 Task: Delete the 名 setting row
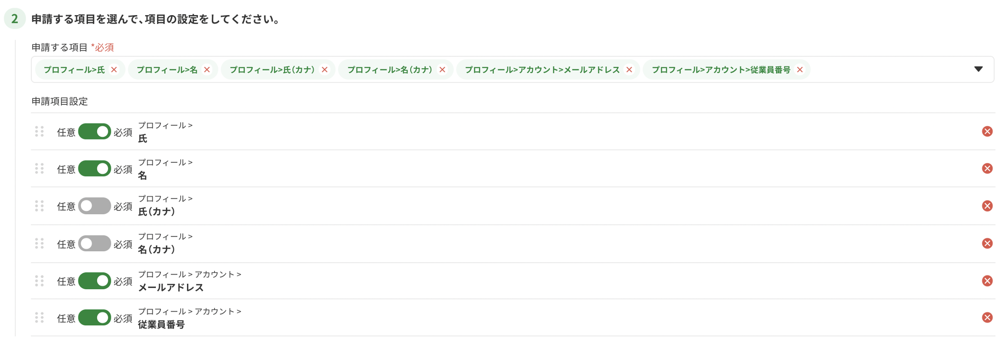pyautogui.click(x=987, y=169)
